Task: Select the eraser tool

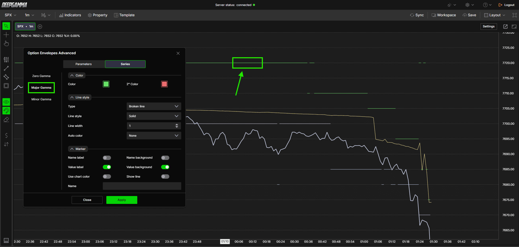Action: tap(6, 119)
